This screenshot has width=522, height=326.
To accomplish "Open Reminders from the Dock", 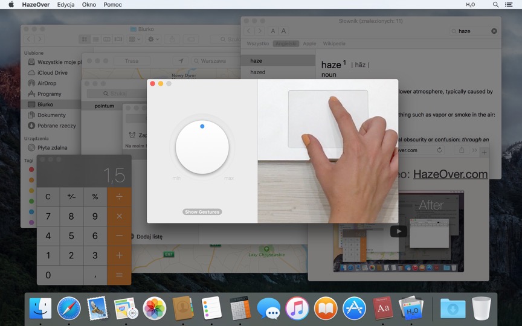I will coord(211,308).
